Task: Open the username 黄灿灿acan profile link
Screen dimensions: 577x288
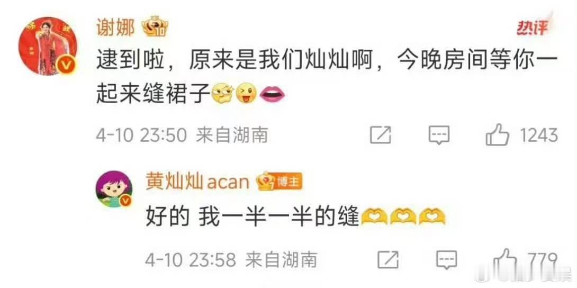Action: 197,182
